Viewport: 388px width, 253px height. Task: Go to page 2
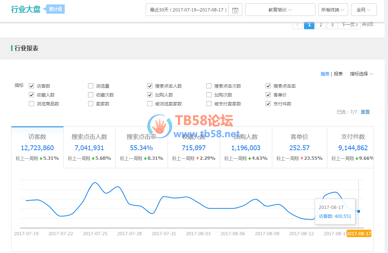321,25
